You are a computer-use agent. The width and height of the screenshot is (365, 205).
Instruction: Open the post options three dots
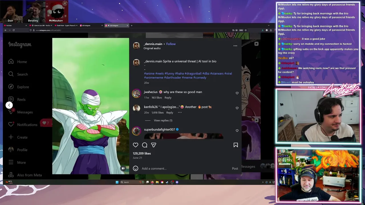[235, 46]
